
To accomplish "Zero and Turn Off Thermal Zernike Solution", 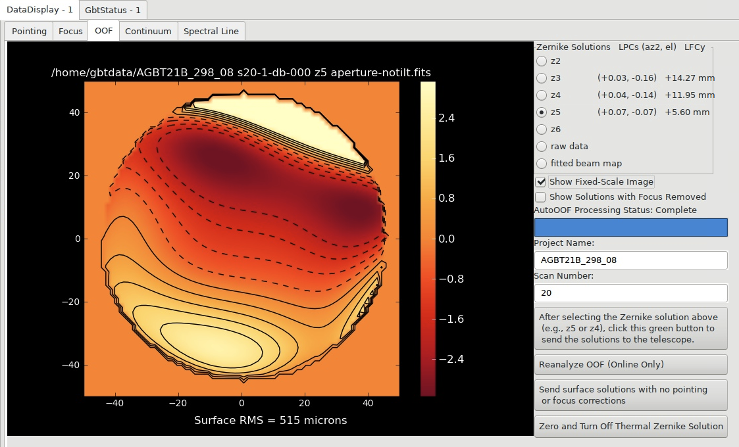I will pyautogui.click(x=630, y=426).
